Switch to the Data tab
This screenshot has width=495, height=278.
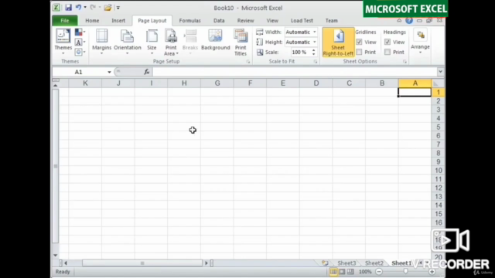click(219, 21)
